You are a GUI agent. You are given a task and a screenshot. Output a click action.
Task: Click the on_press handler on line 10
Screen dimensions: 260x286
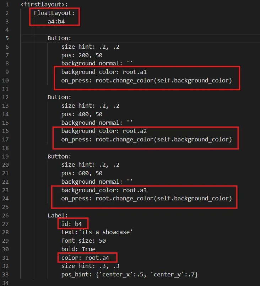click(x=146, y=81)
